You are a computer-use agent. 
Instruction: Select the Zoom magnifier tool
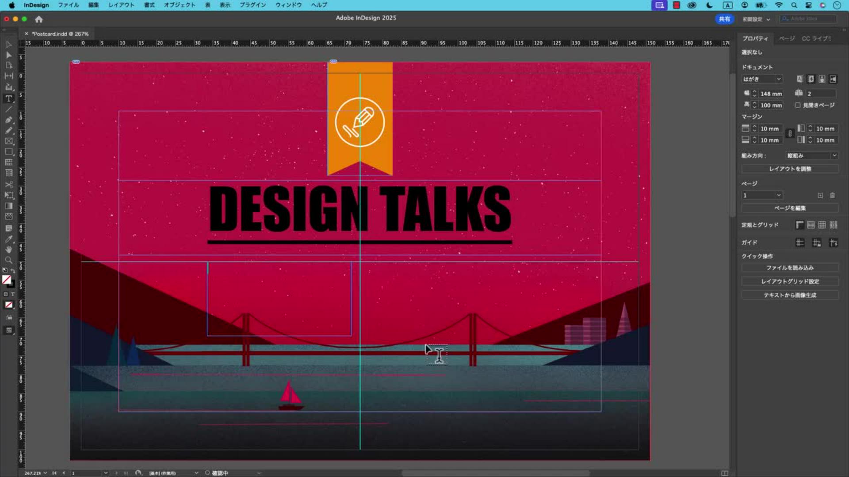[8, 260]
